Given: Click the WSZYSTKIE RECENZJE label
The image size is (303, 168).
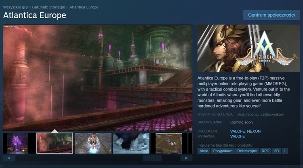Looking at the screenshot, I should pos(216,115).
